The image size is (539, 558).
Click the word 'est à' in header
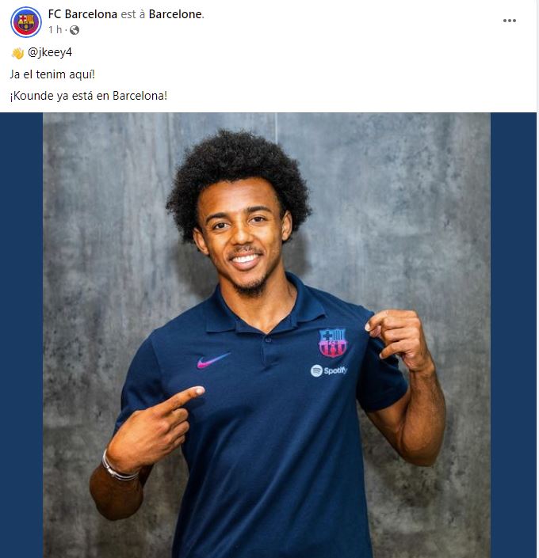coord(133,14)
